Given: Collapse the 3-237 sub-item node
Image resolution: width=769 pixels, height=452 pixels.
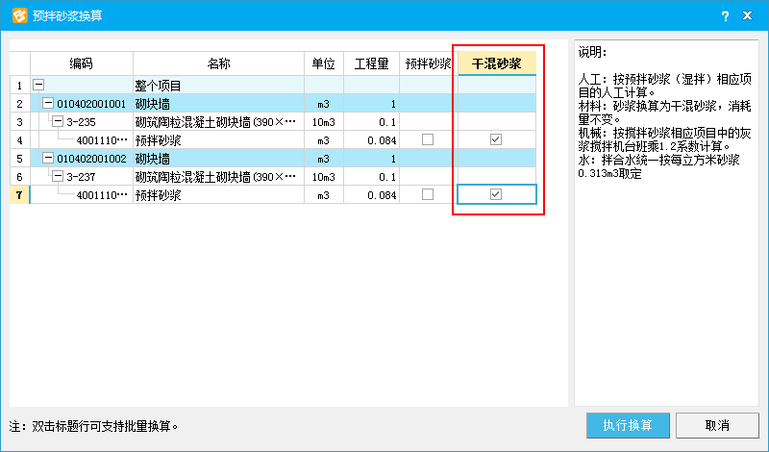Looking at the screenshot, I should tap(57, 176).
